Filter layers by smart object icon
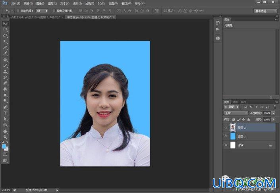Image resolution: width=280 pixels, height=193 pixels. [267, 107]
